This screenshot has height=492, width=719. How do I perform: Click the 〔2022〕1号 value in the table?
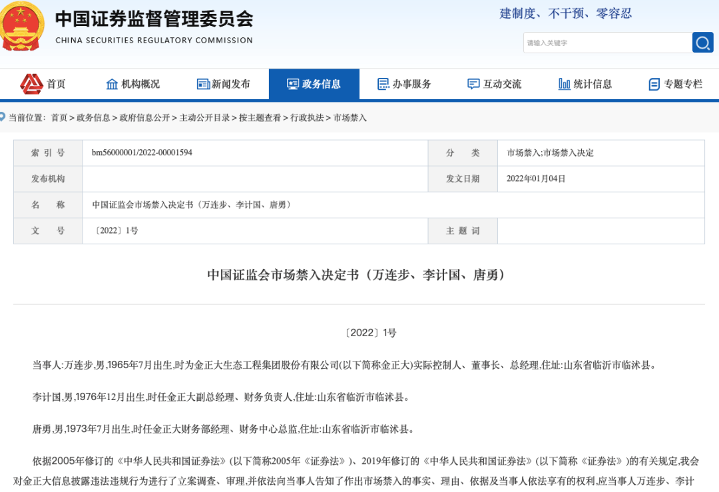[x=115, y=230]
